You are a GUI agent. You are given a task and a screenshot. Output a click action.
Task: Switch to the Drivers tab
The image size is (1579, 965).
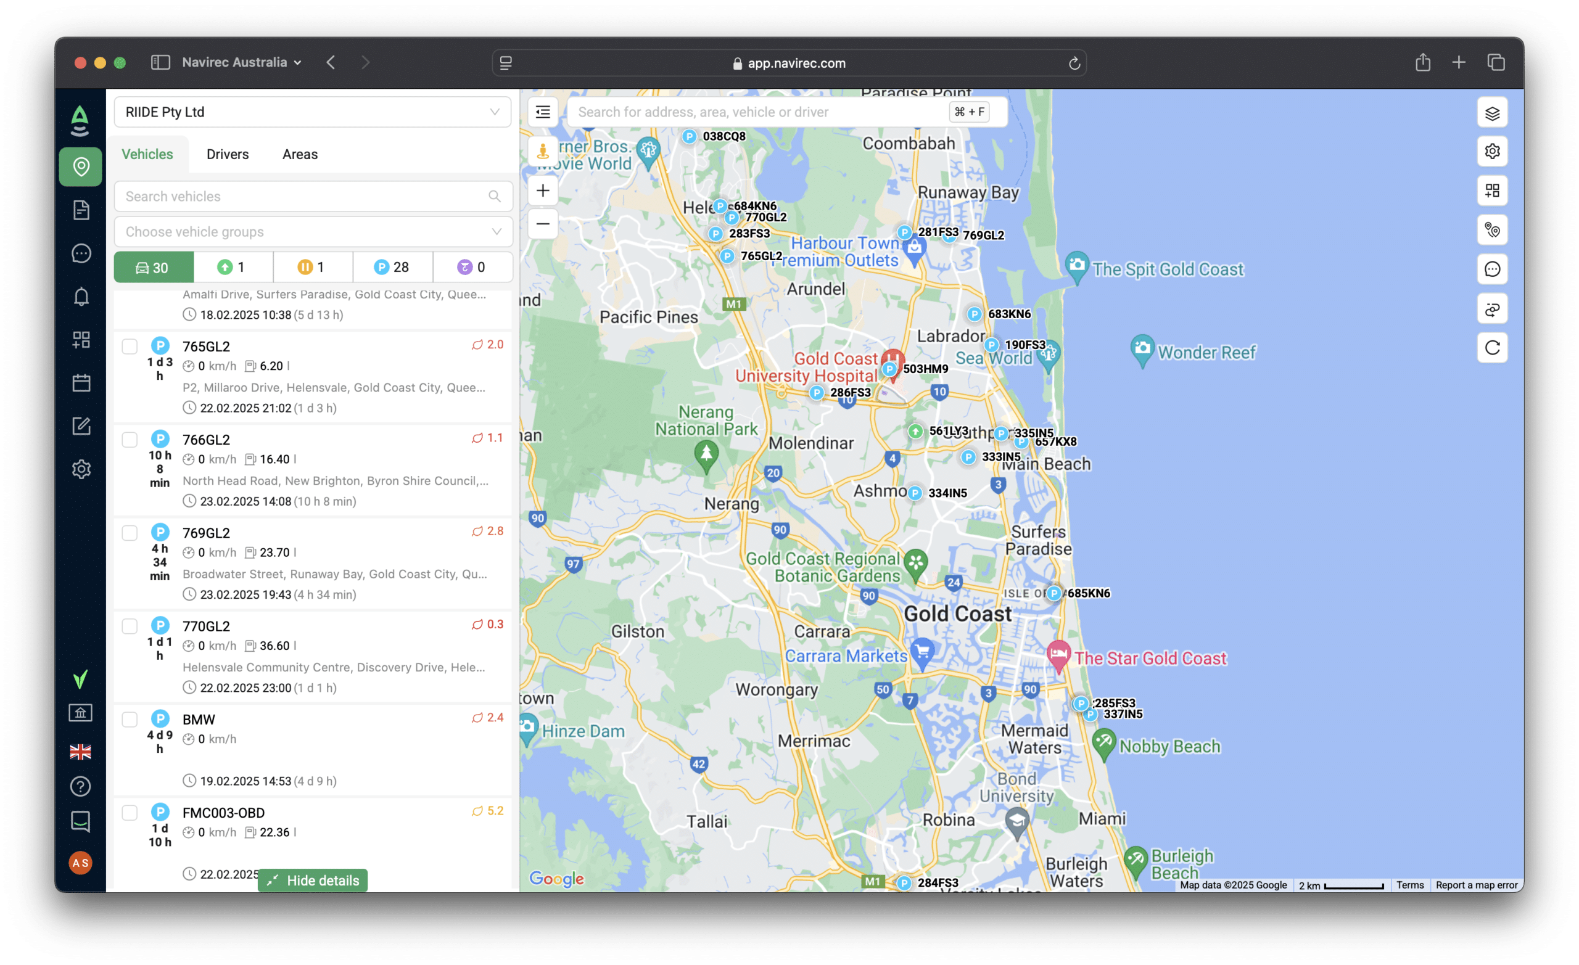[228, 154]
